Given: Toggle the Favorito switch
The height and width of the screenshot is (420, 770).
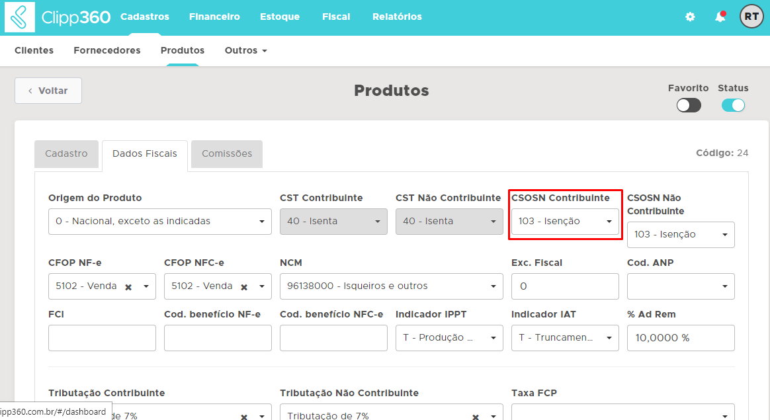Looking at the screenshot, I should [689, 105].
